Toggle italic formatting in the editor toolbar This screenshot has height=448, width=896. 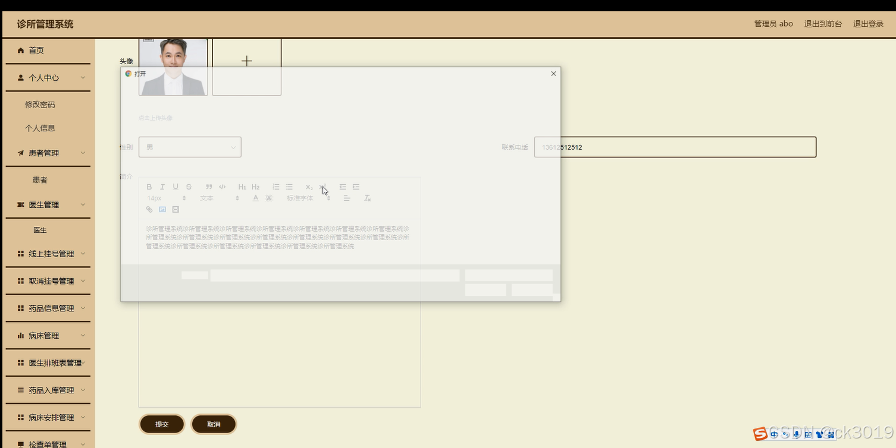point(162,187)
